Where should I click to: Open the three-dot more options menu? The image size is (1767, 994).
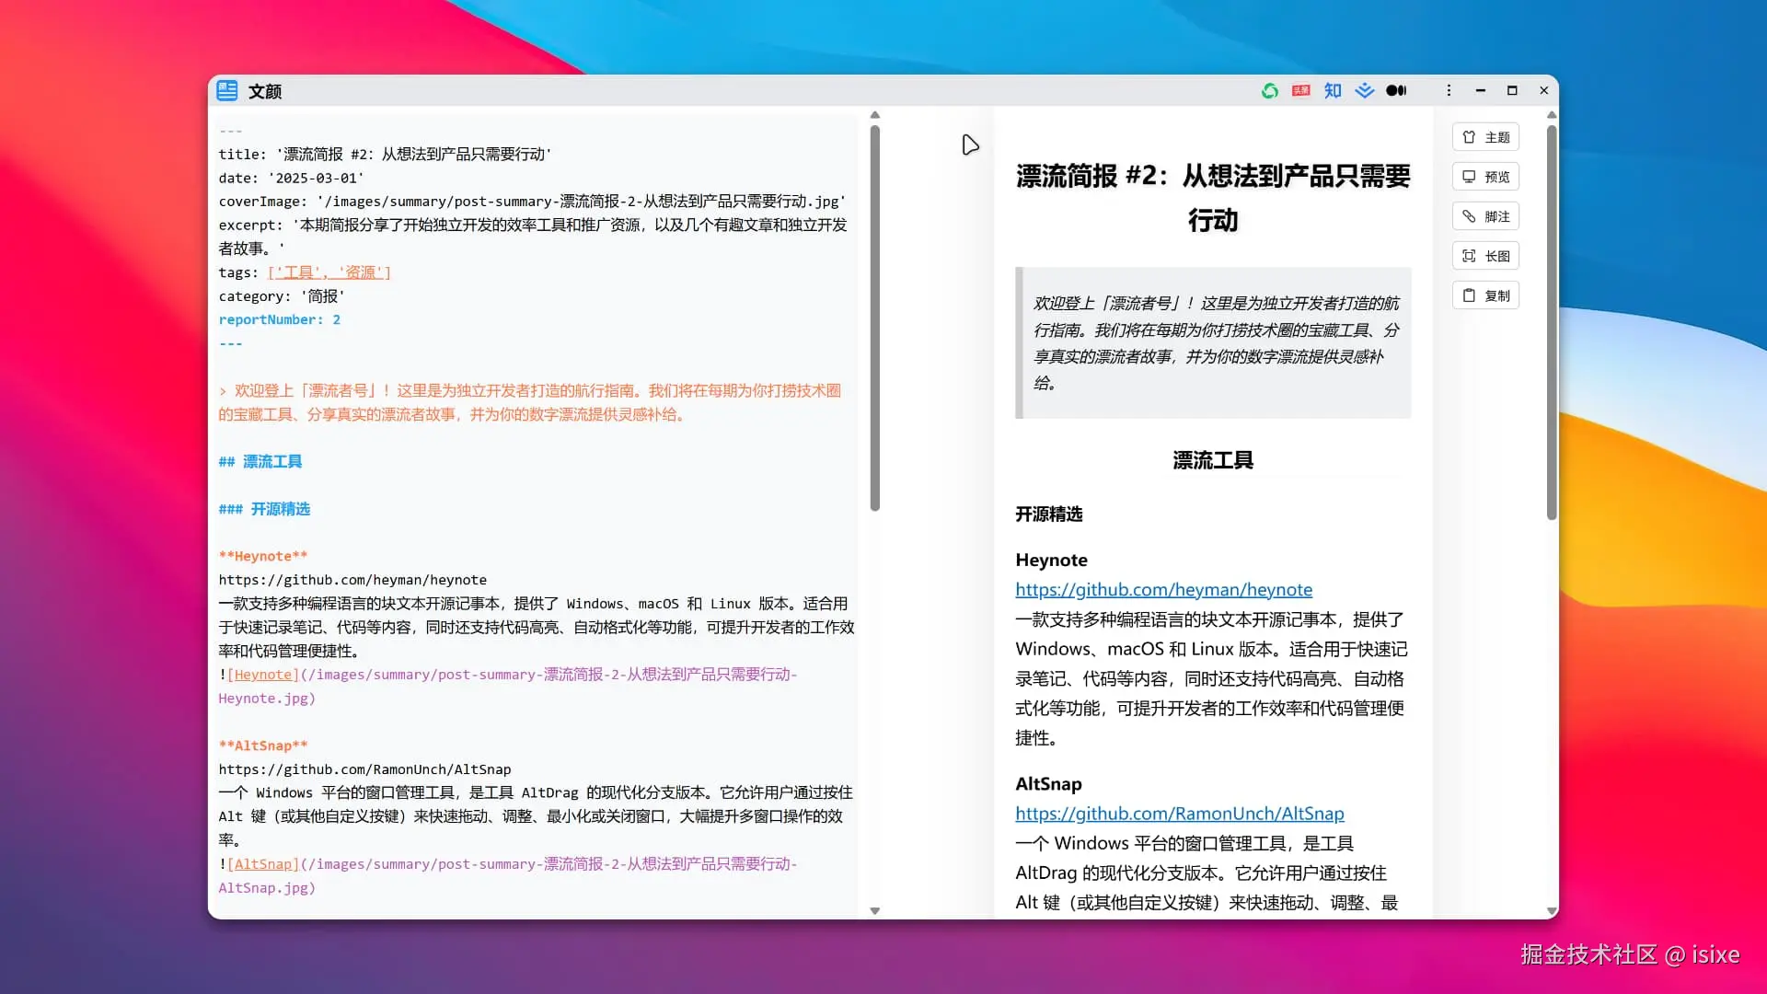click(x=1449, y=90)
